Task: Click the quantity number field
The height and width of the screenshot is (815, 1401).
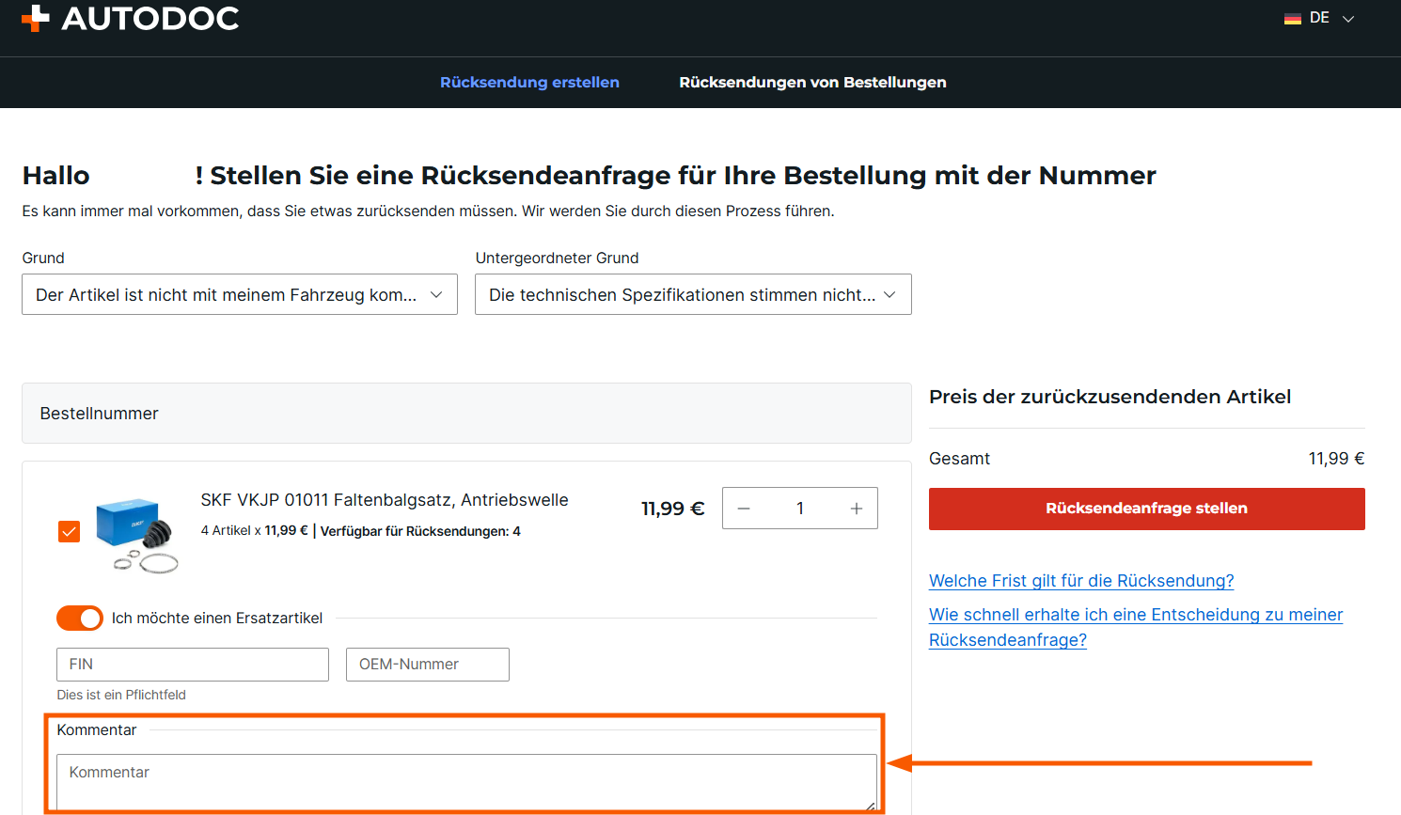Action: point(800,509)
